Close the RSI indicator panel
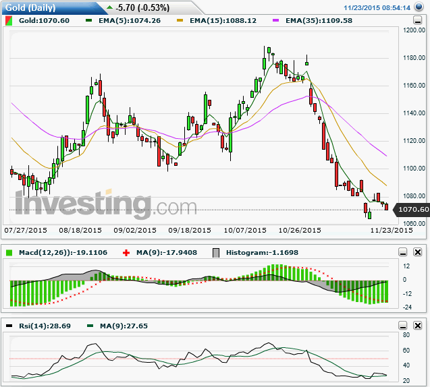This screenshot has width=430, height=387. [x=418, y=326]
